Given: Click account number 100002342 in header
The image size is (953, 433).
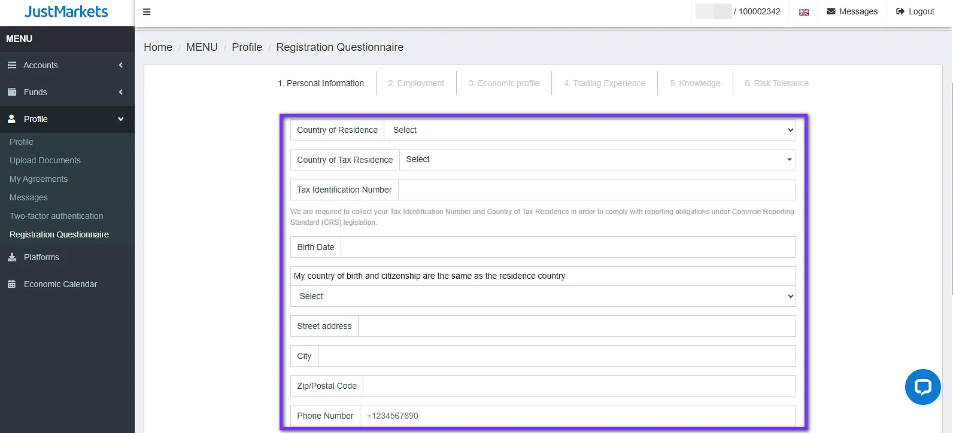Looking at the screenshot, I should click(x=759, y=11).
